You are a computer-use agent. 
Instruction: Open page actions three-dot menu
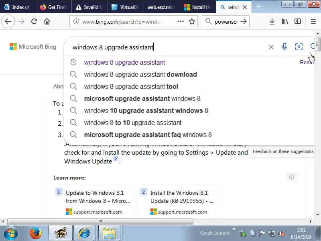180,21
